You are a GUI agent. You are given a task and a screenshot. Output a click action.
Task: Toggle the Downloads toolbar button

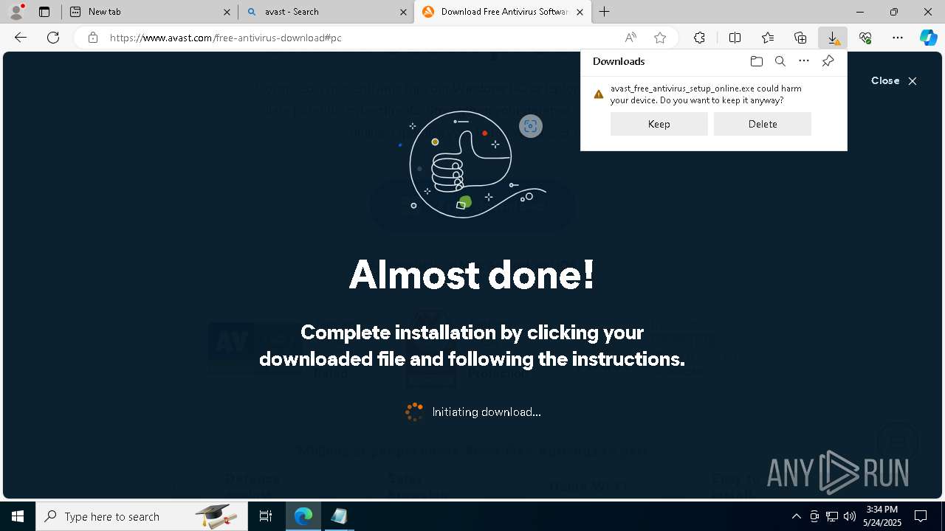833,38
